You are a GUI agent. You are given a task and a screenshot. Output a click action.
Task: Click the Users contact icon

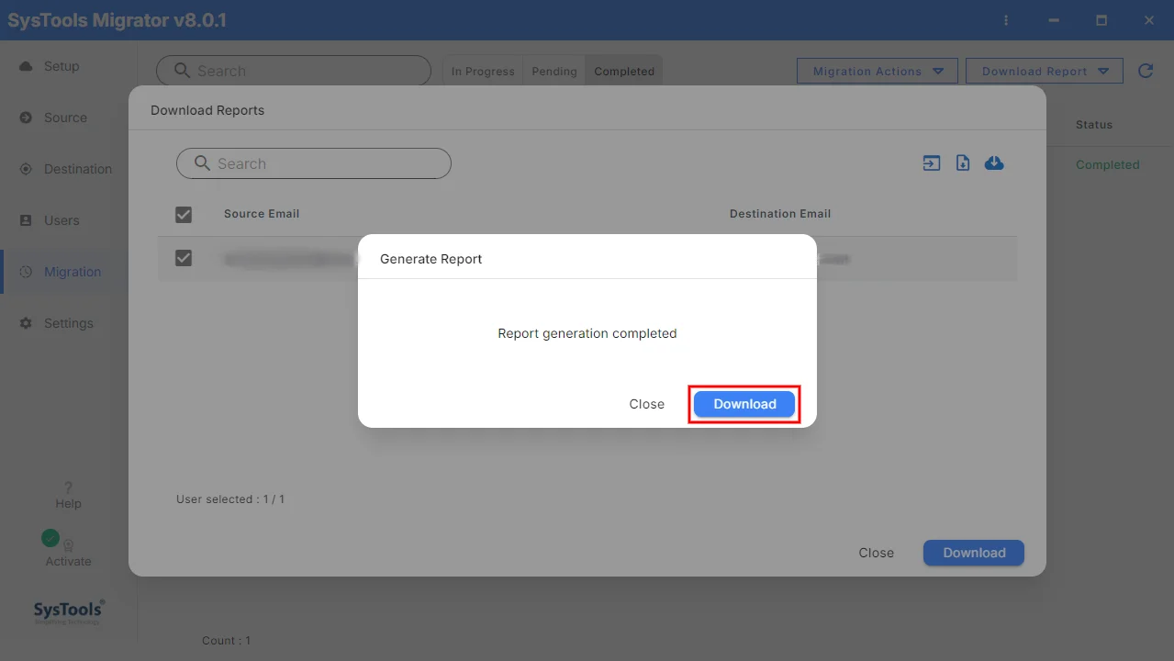26,220
